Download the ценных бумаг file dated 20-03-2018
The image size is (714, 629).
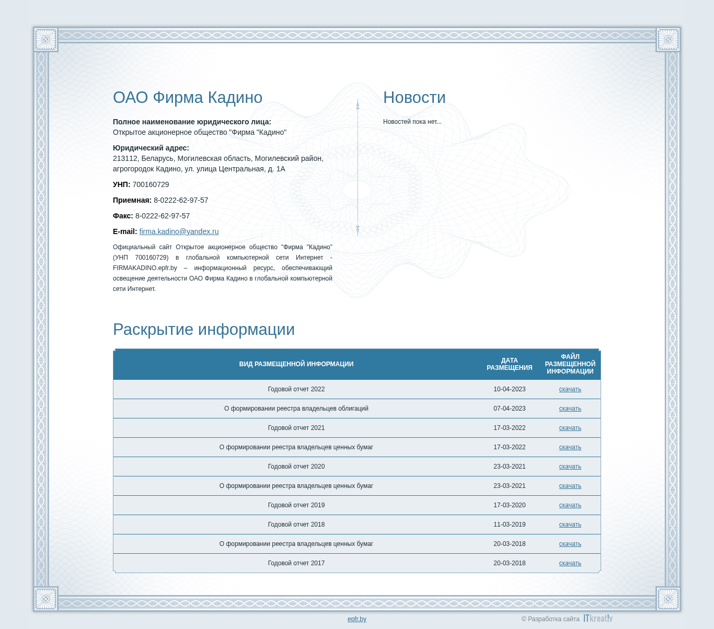click(x=570, y=544)
